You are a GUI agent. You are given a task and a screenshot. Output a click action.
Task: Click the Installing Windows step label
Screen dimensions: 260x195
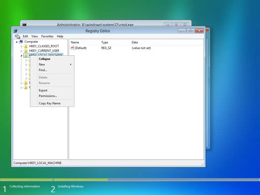[x=71, y=186]
